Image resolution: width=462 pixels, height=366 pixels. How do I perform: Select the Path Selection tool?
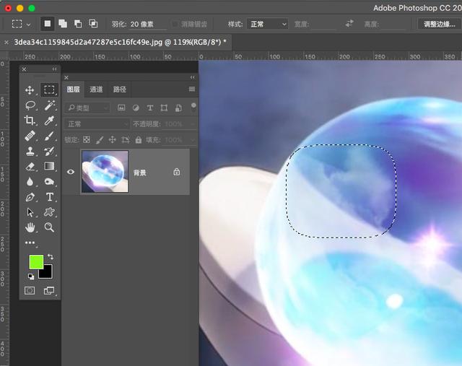click(30, 212)
